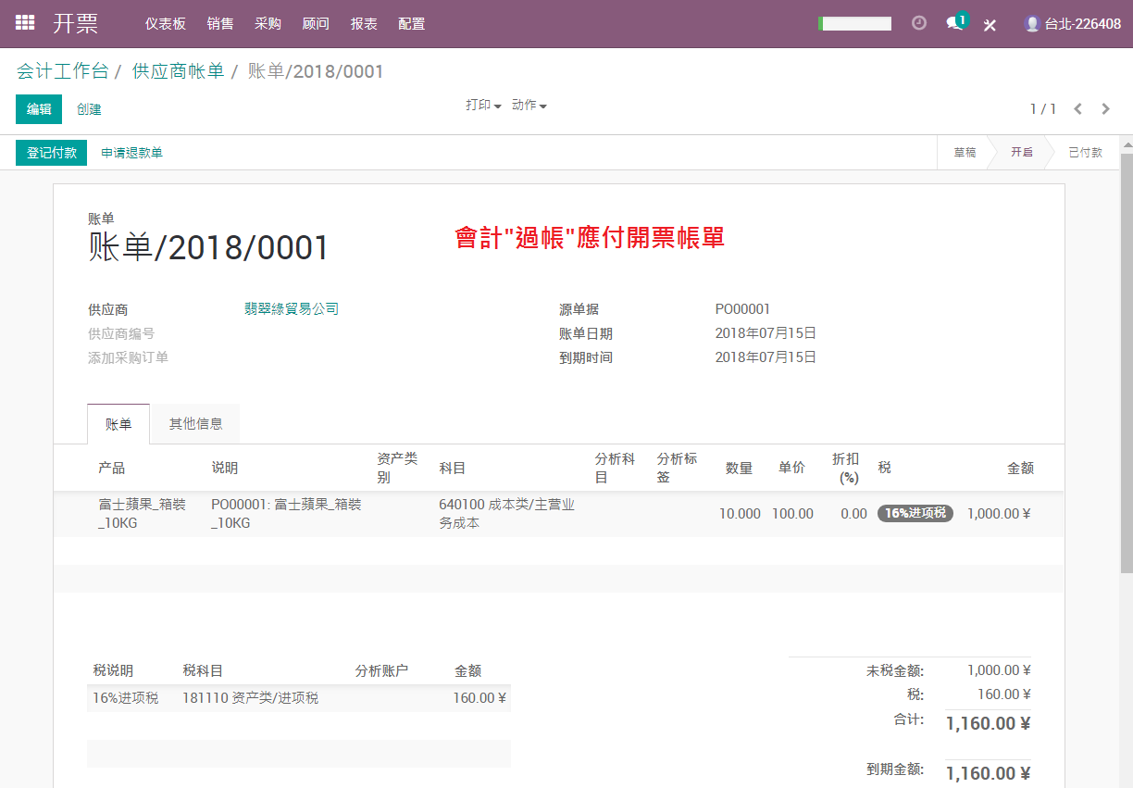Click the 编辑 button
Viewport: 1133px width, 788px height.
pos(39,109)
